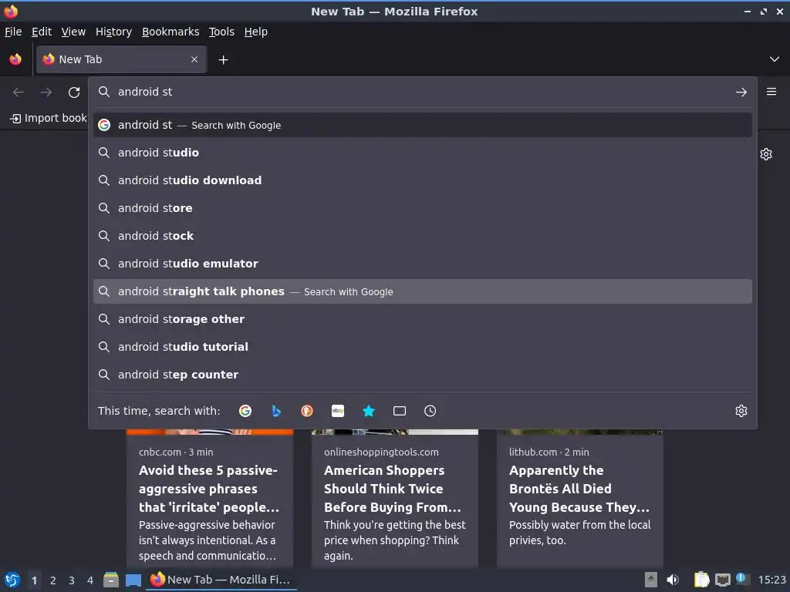Select suggestion 'android step counter'
The image size is (790, 592).
[422, 375]
